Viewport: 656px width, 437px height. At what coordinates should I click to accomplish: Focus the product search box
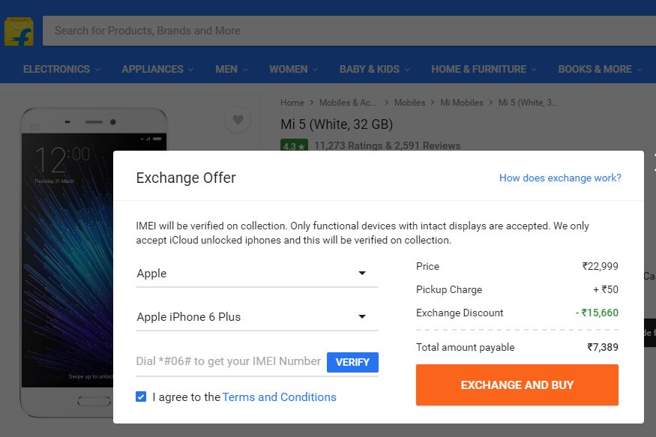(x=349, y=31)
